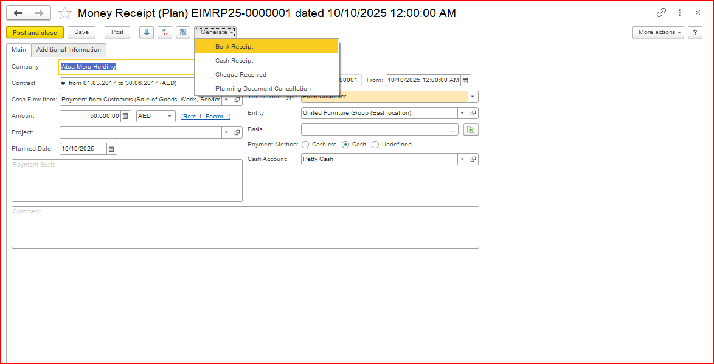
Task: Choose Undefined payment method
Action: (375, 145)
